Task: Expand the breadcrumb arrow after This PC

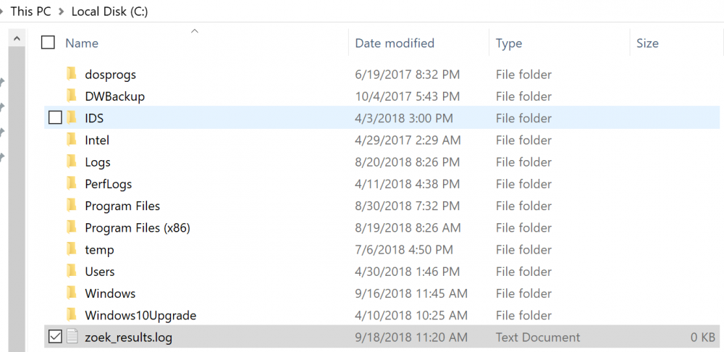Action: (62, 12)
